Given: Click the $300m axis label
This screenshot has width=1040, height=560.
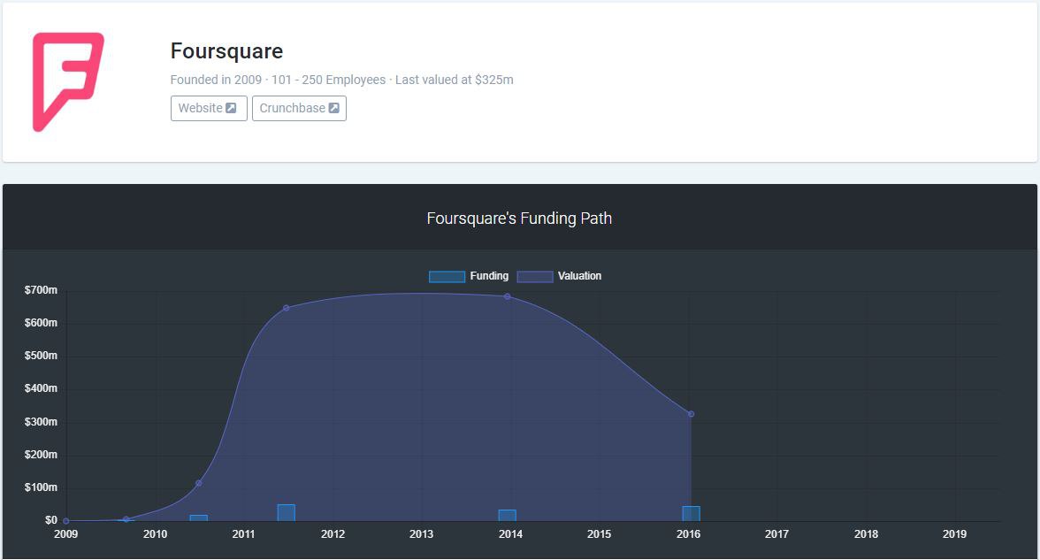Looking at the screenshot, I should [x=41, y=422].
